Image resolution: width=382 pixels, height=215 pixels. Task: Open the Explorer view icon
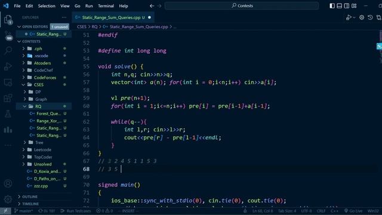[8, 19]
